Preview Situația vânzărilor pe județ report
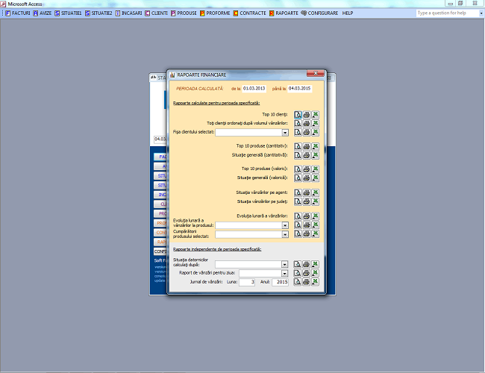Image resolution: width=485 pixels, height=373 pixels. coord(298,201)
